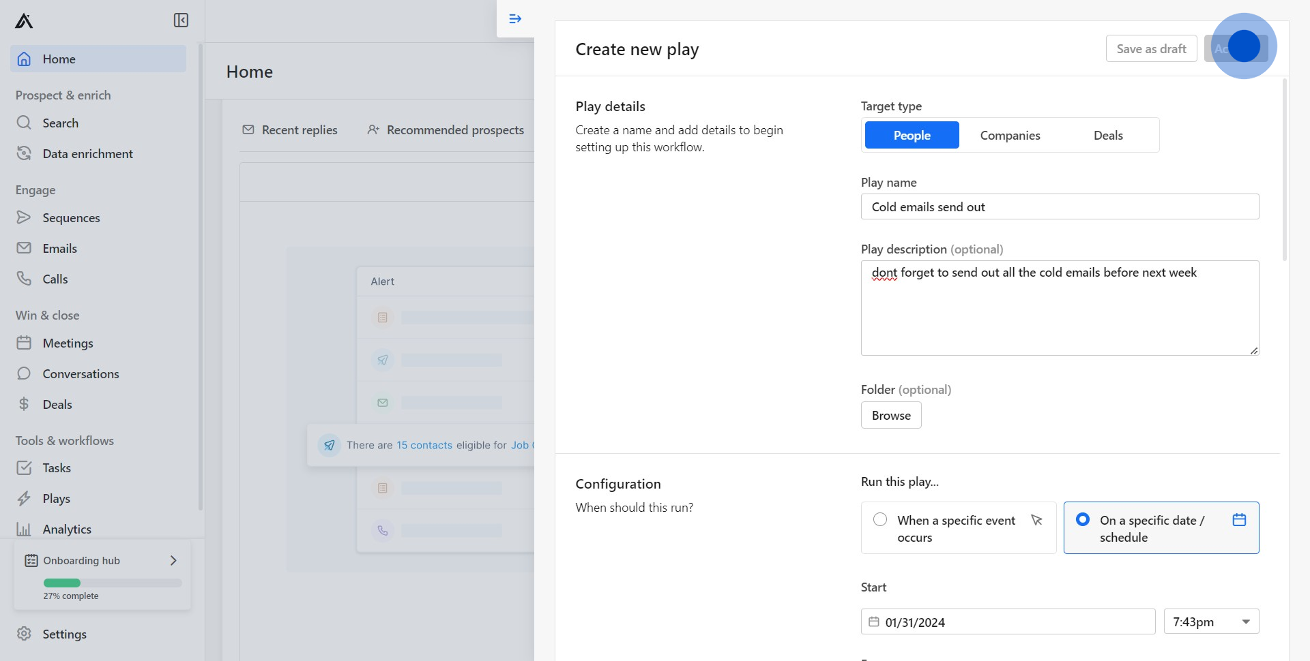Select 'On a specific date / schedule' radio

(x=1083, y=520)
